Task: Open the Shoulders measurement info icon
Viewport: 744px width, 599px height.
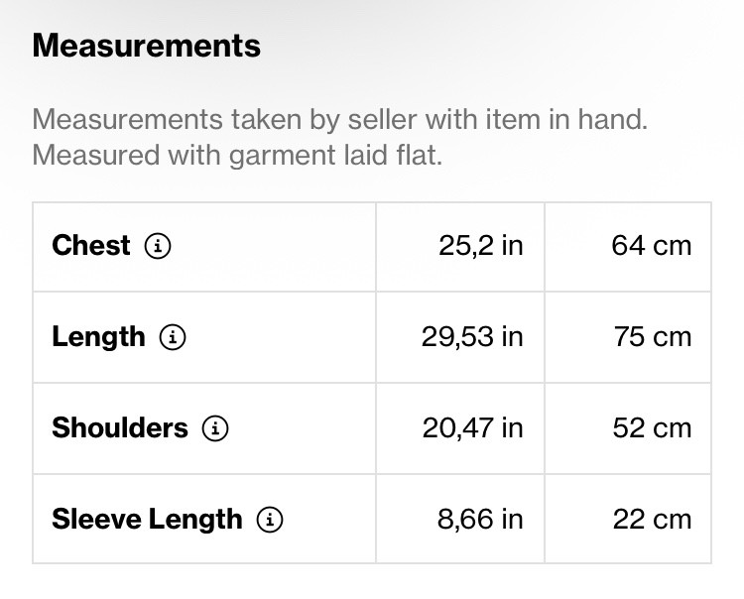Action: (x=215, y=428)
